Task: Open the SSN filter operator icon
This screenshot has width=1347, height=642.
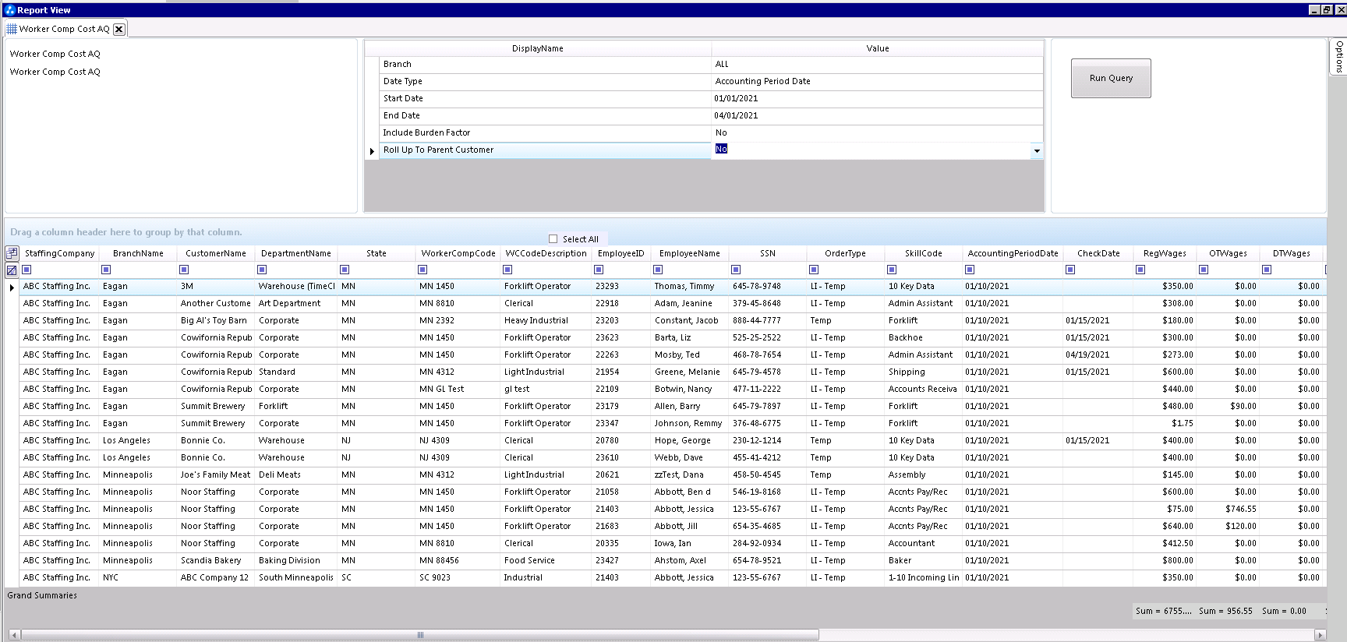Action: point(736,270)
